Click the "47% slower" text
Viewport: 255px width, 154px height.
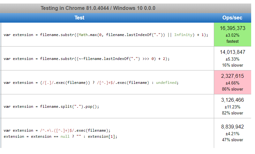232,140
